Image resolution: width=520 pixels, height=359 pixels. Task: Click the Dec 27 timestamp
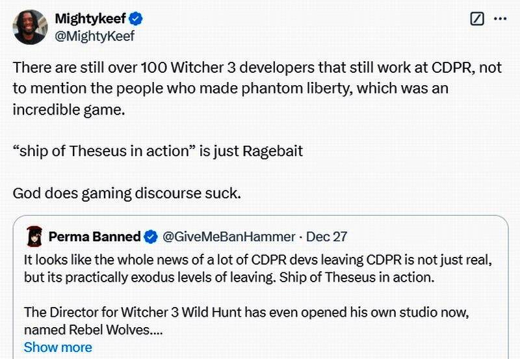pyautogui.click(x=326, y=236)
